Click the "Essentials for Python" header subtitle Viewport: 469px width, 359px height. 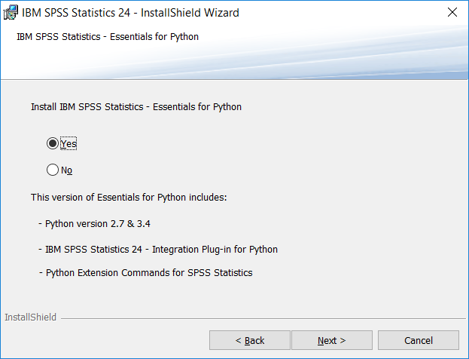pos(108,36)
